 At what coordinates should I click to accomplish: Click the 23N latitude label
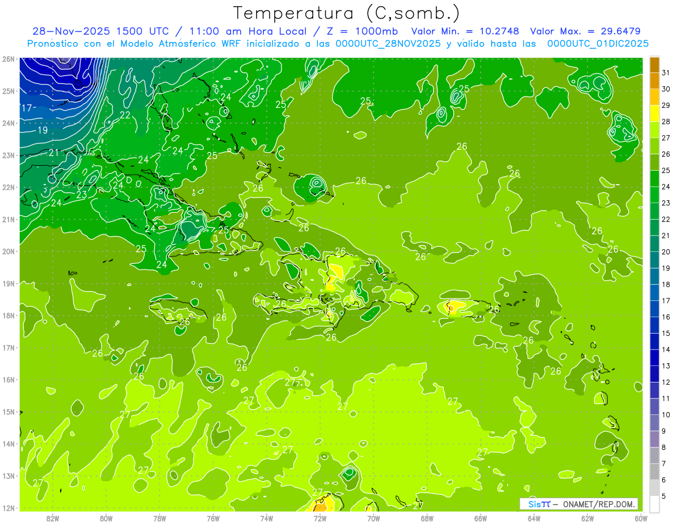pos(8,155)
